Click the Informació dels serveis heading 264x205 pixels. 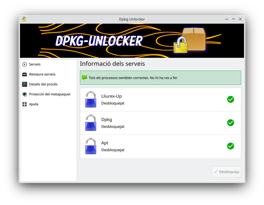click(112, 64)
